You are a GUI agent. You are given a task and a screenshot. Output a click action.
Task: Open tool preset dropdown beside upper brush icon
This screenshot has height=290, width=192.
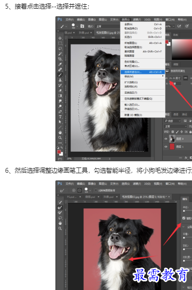[x=66, y=26]
